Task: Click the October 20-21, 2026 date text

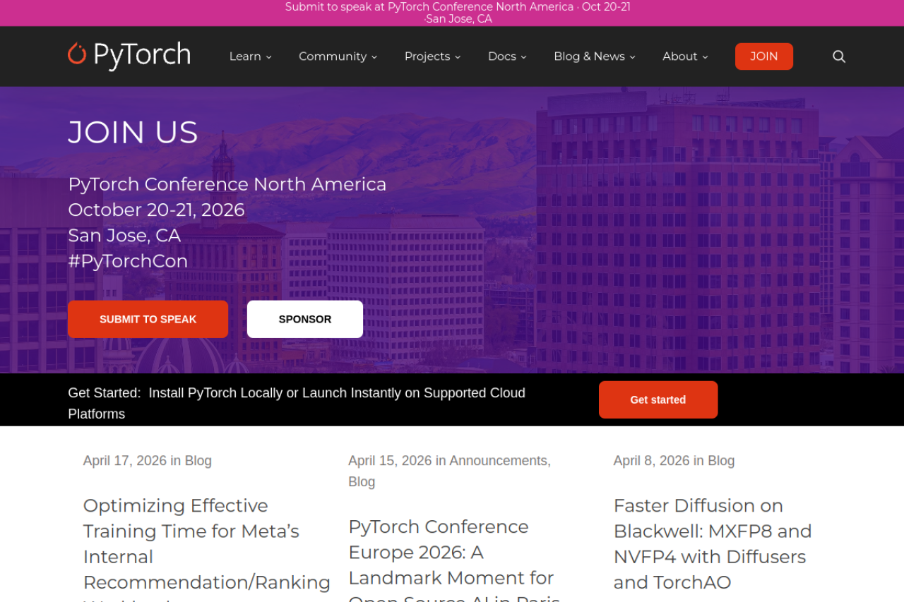Action: point(156,210)
